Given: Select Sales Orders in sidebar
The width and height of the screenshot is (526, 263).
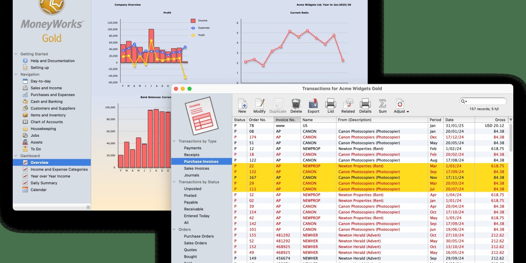Looking at the screenshot, I should (x=195, y=243).
